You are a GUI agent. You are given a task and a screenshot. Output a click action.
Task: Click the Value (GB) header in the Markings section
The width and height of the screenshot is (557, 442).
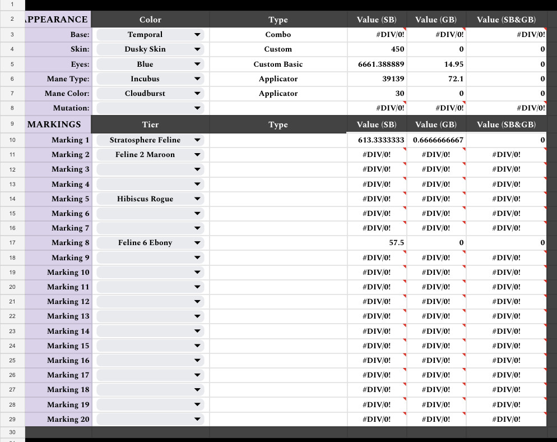pyautogui.click(x=436, y=125)
